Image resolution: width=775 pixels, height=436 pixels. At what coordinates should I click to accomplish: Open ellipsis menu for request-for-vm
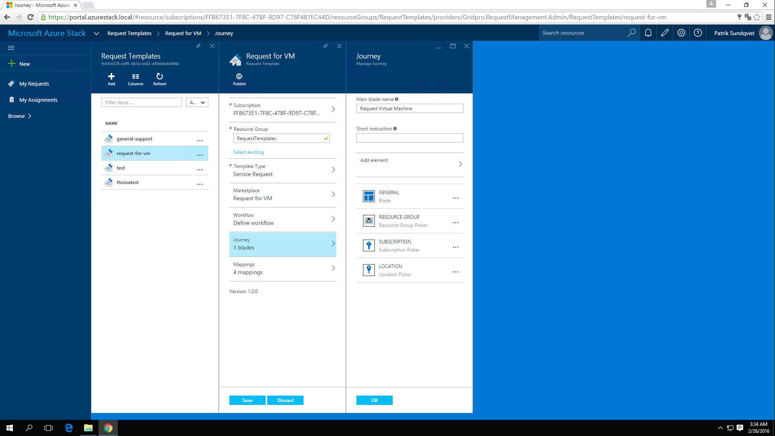pos(200,155)
